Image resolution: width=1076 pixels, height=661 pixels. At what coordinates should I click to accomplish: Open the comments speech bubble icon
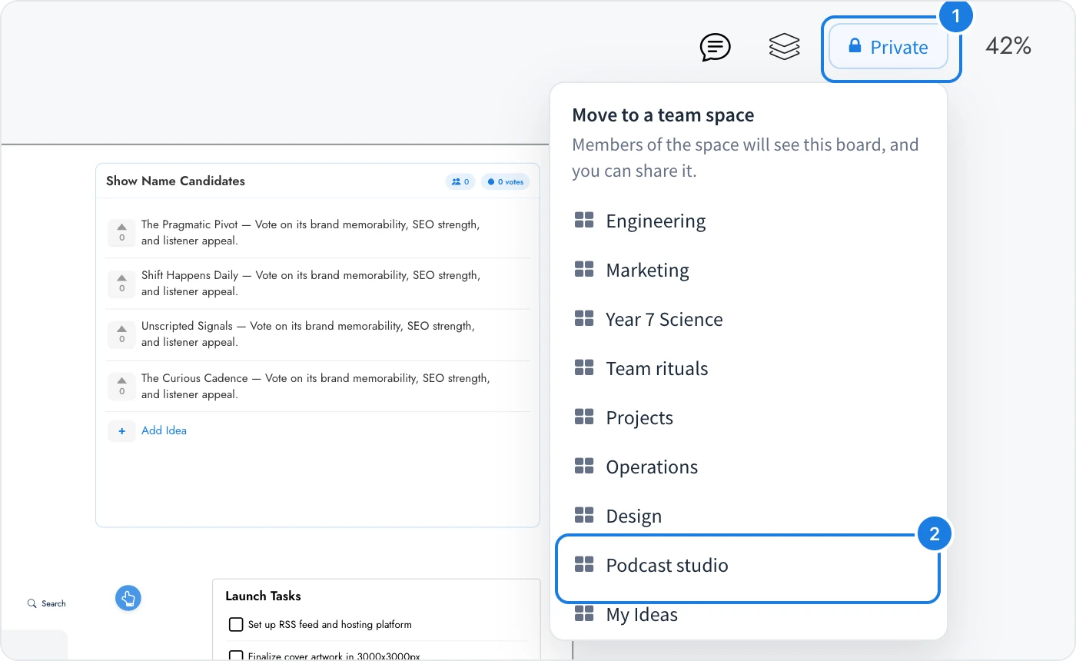[715, 48]
